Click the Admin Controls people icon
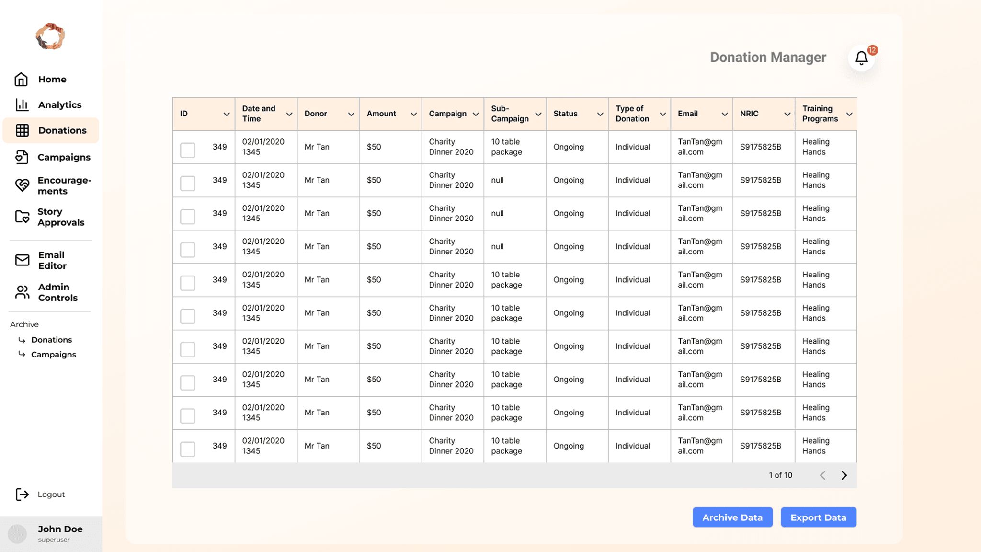Viewport: 981px width, 552px height. point(22,292)
